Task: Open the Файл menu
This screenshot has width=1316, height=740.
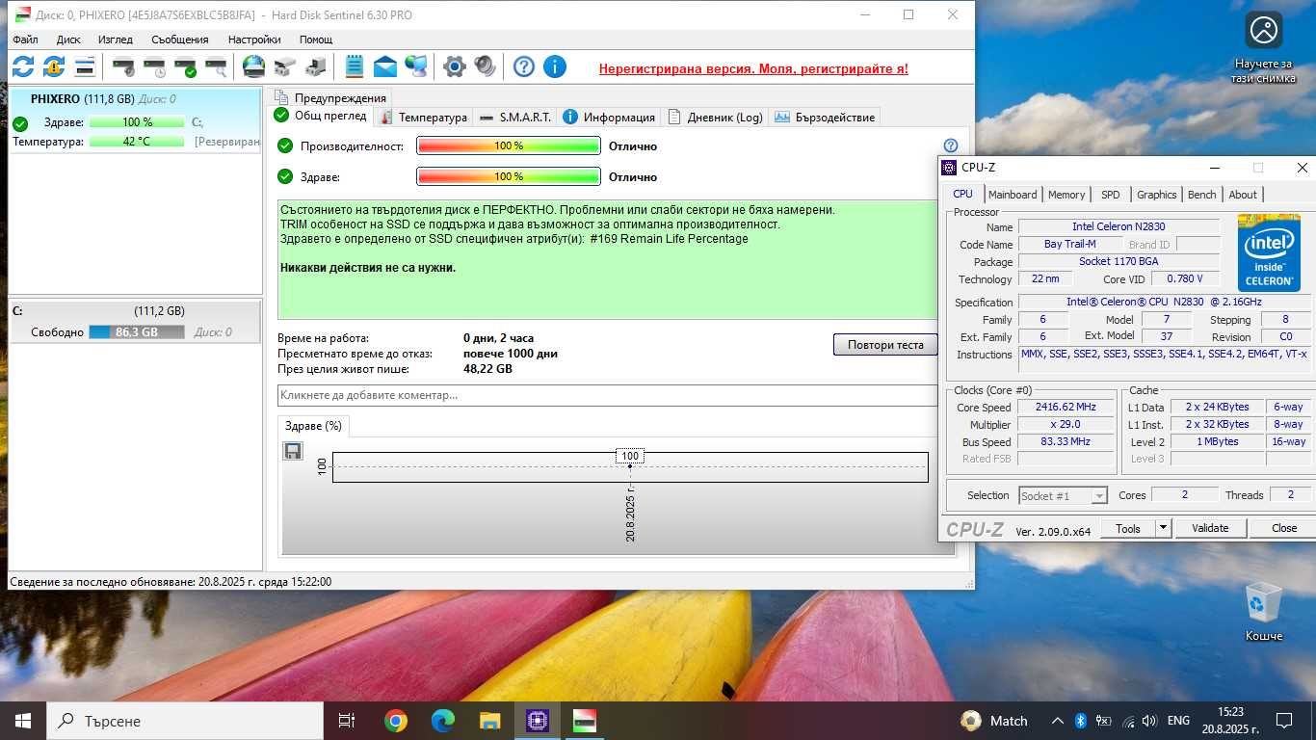Action: (x=26, y=40)
